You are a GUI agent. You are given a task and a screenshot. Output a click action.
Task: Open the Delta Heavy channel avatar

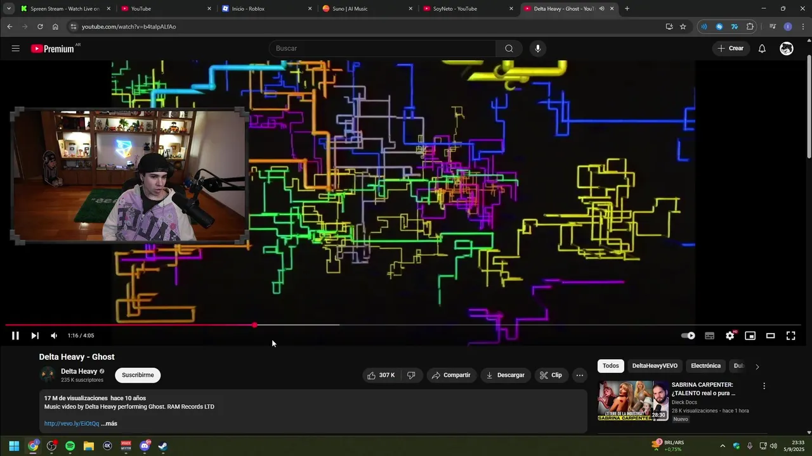click(48, 375)
